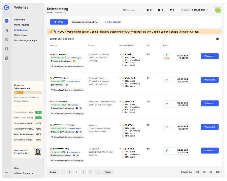This screenshot has height=181, width=227.
Task: Toggle the 'Gehen Sie zum Katalog' checkmark
Action: pos(38,117)
